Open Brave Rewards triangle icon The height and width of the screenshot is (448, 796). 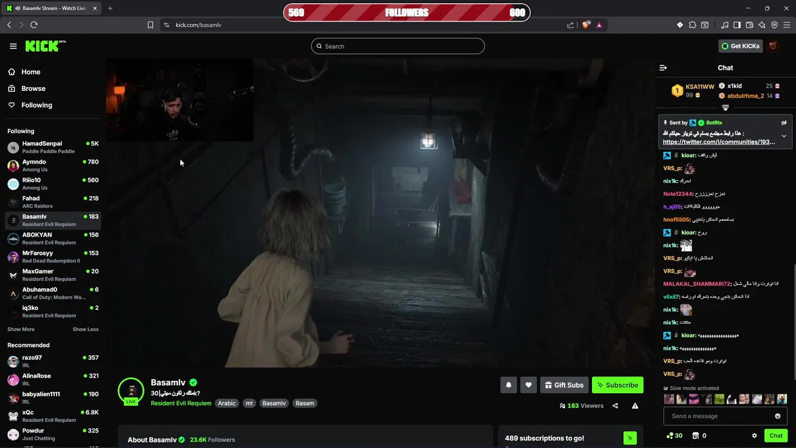pyautogui.click(x=599, y=25)
